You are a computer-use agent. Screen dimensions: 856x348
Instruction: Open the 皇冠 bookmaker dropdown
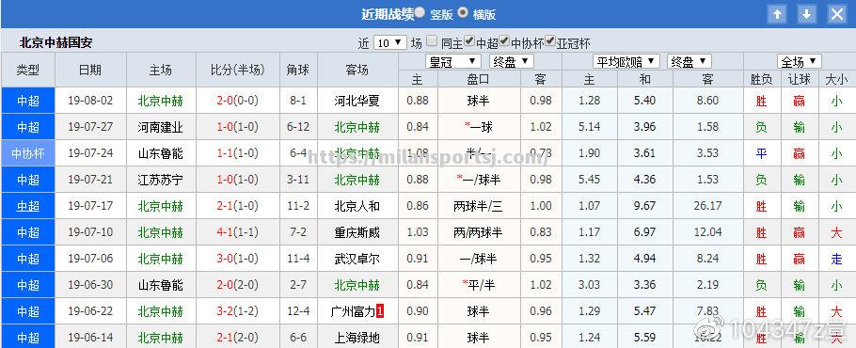tap(452, 62)
